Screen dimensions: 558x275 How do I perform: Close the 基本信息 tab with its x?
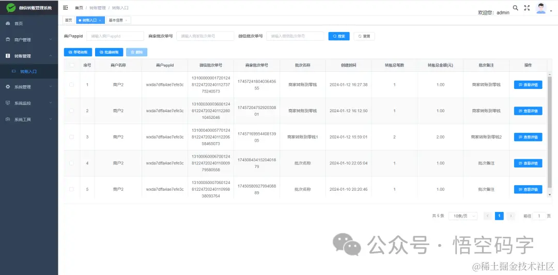[126, 21]
